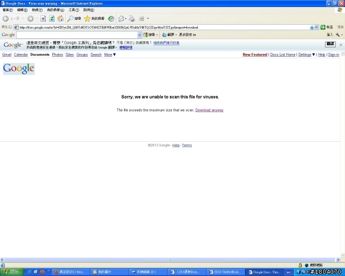Launch Internet Explorer from quick launch

30,272
